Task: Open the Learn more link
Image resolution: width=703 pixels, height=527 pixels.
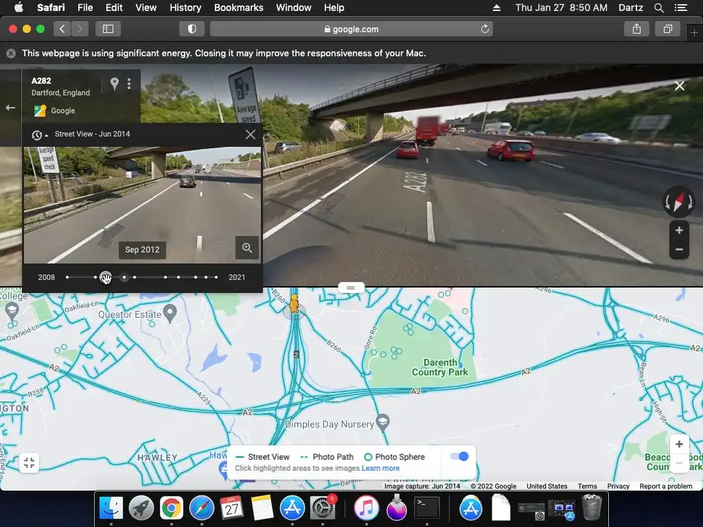Action: (380, 468)
